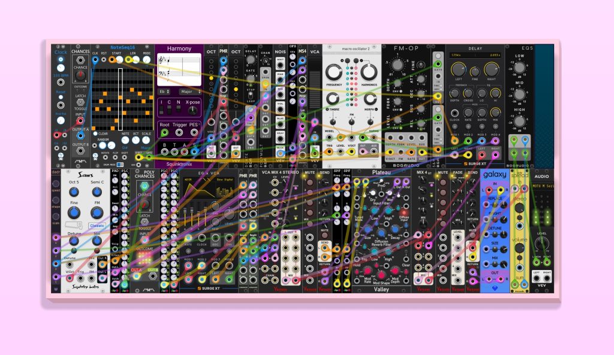Click the X-pose knob in Harmony
The image size is (614, 355).
(x=192, y=110)
